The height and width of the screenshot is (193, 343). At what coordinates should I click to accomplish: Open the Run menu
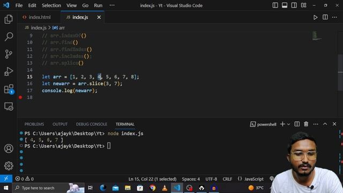98,5
